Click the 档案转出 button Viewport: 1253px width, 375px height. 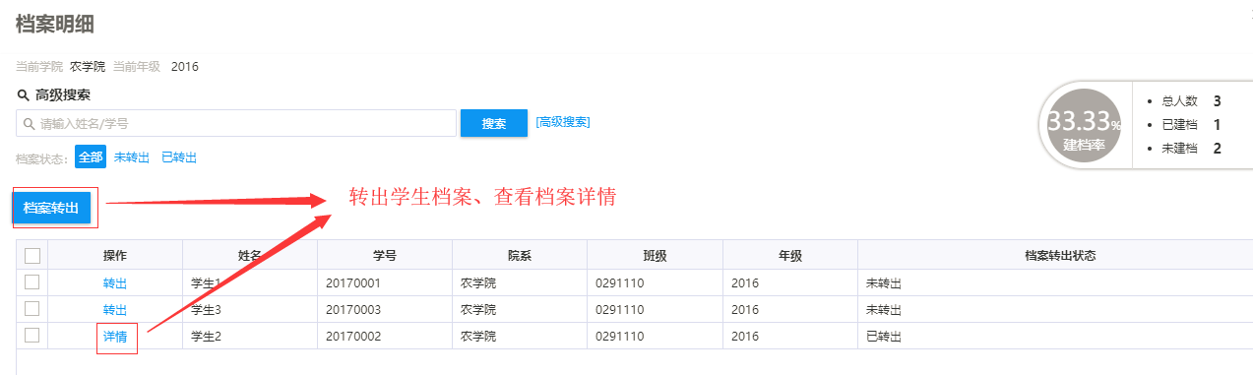pyautogui.click(x=51, y=209)
